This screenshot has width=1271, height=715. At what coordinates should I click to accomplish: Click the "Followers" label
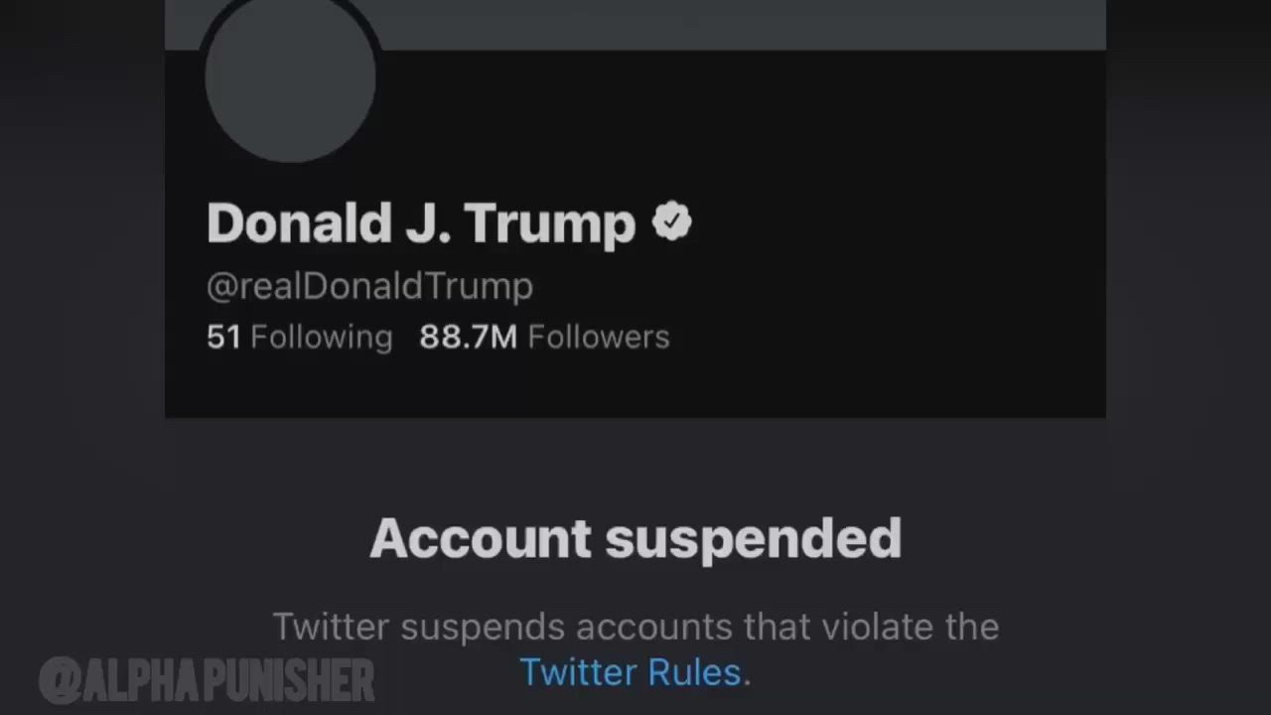pyautogui.click(x=599, y=338)
